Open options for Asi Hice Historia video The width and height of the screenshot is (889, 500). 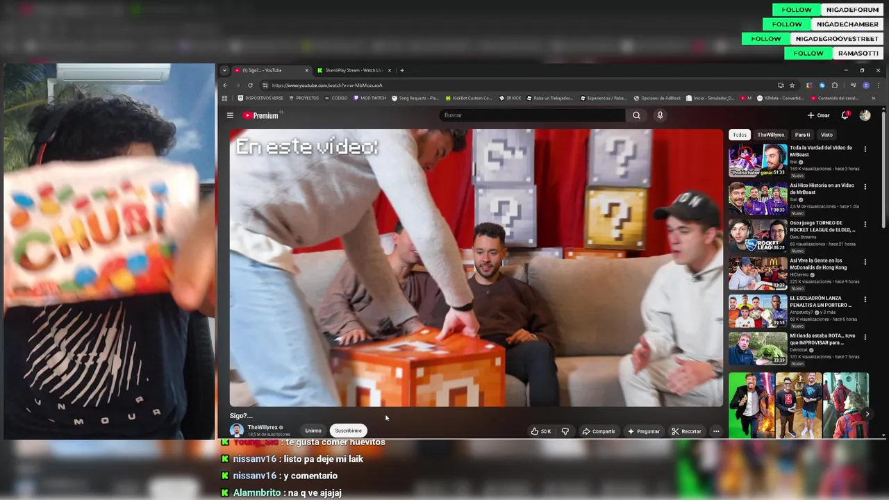[x=865, y=187]
